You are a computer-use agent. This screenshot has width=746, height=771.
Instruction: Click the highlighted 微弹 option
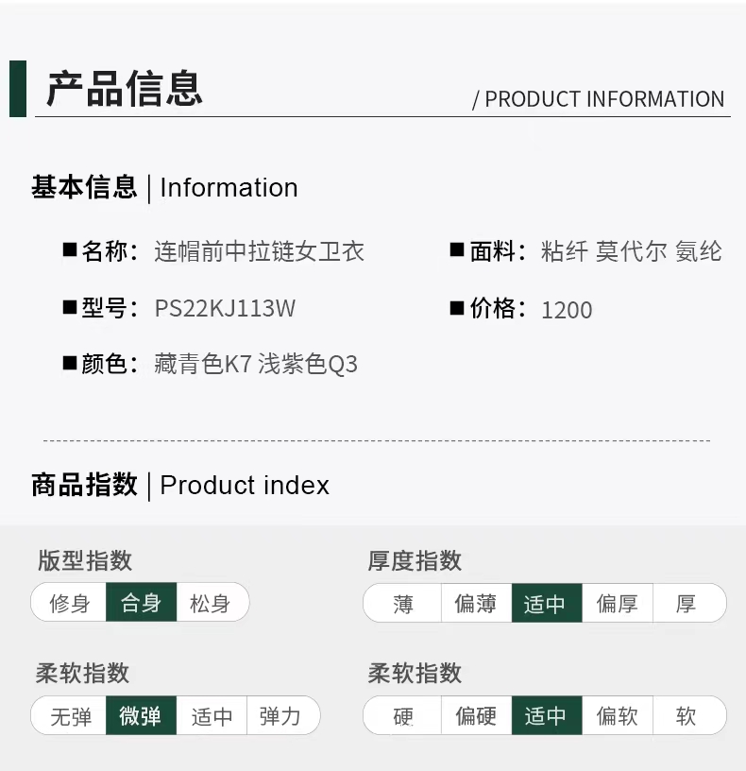pos(141,716)
